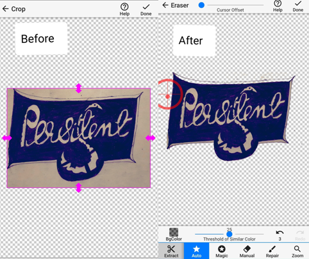Screen dimensions: 309x259
Task: Select the Extract scissors tool
Action: tap(171, 251)
